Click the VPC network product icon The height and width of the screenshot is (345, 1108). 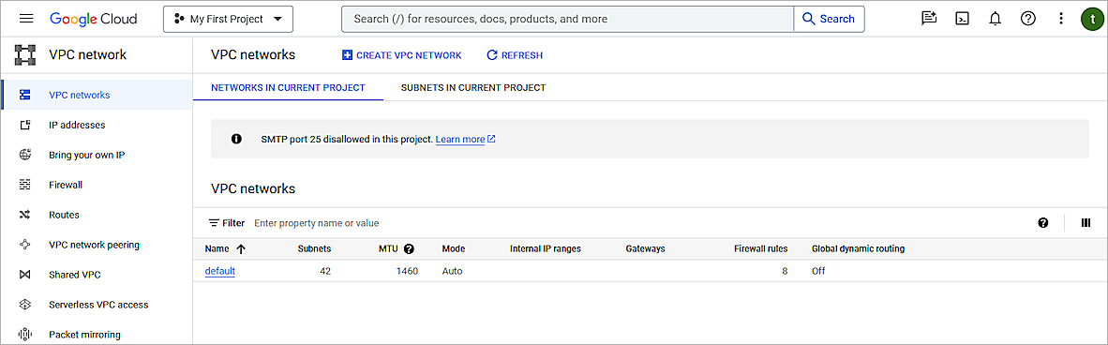25,54
